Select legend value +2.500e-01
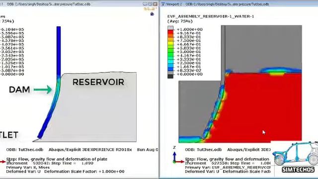 [x=189, y=63]
